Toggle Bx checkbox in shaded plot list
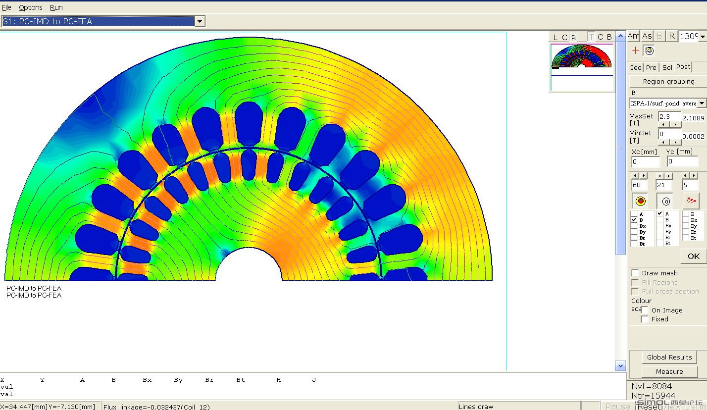707x410 pixels. pos(634,226)
